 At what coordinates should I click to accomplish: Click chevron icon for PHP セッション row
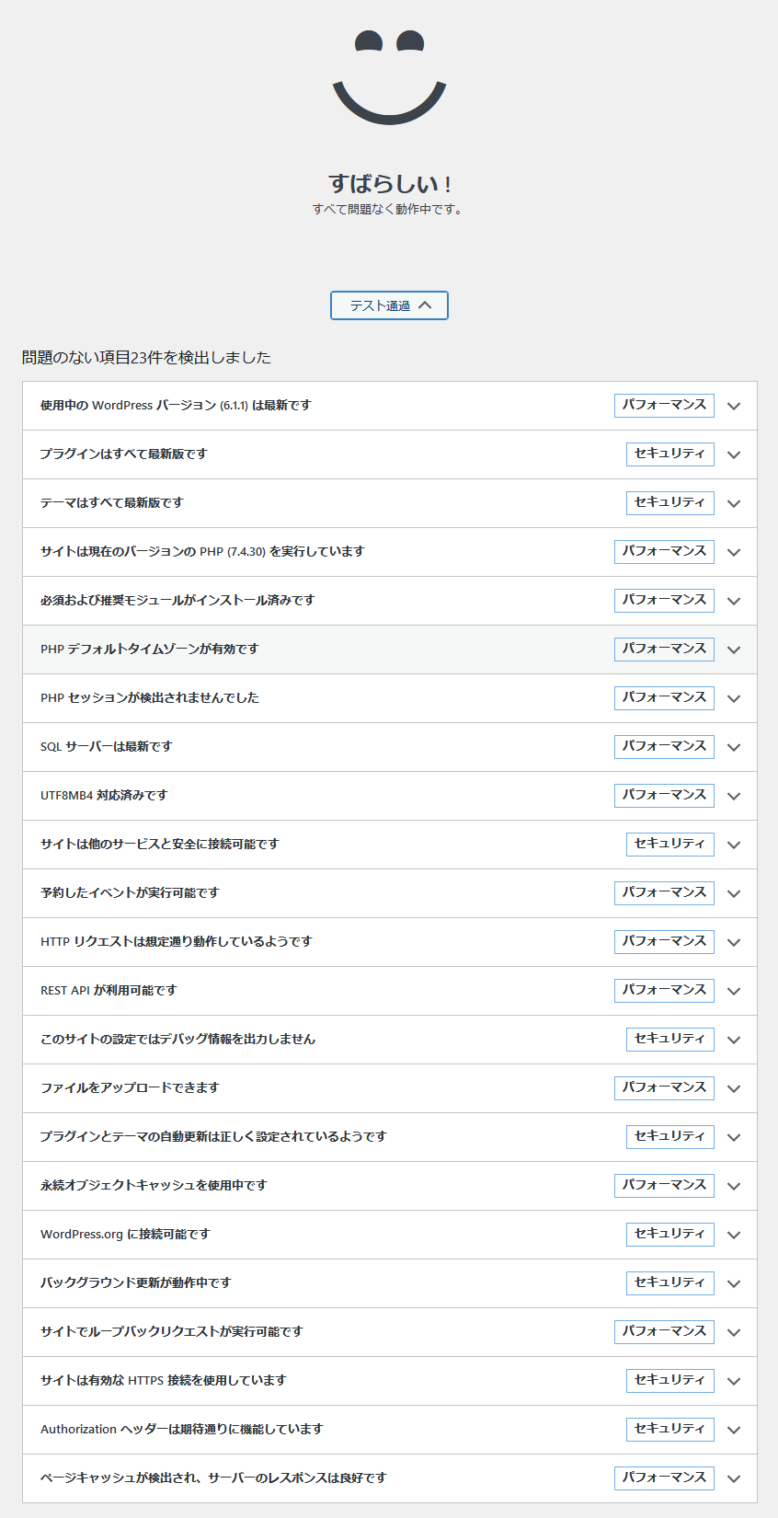[x=733, y=698]
